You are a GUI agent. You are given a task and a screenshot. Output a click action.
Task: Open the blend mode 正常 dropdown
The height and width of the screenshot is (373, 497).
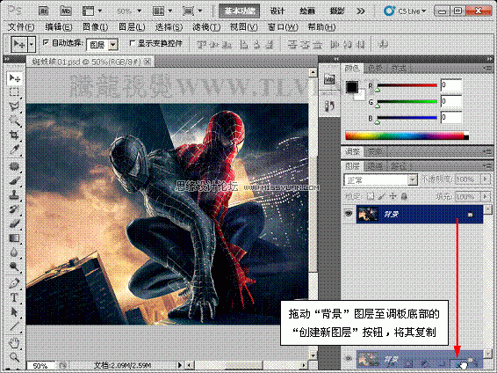[413, 180]
